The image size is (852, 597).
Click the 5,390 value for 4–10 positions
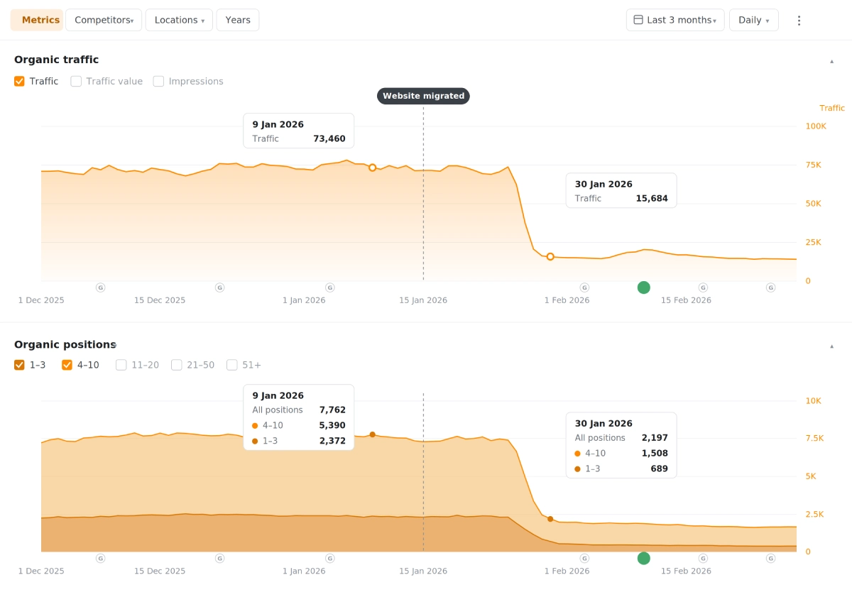(332, 425)
